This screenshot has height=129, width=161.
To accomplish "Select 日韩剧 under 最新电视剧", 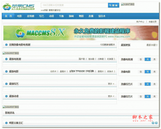I will click(101, 59).
